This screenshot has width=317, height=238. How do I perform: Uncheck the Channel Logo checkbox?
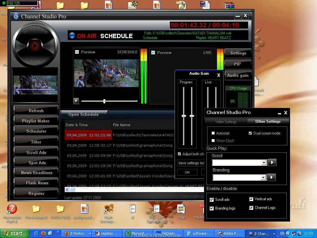coord(251,208)
